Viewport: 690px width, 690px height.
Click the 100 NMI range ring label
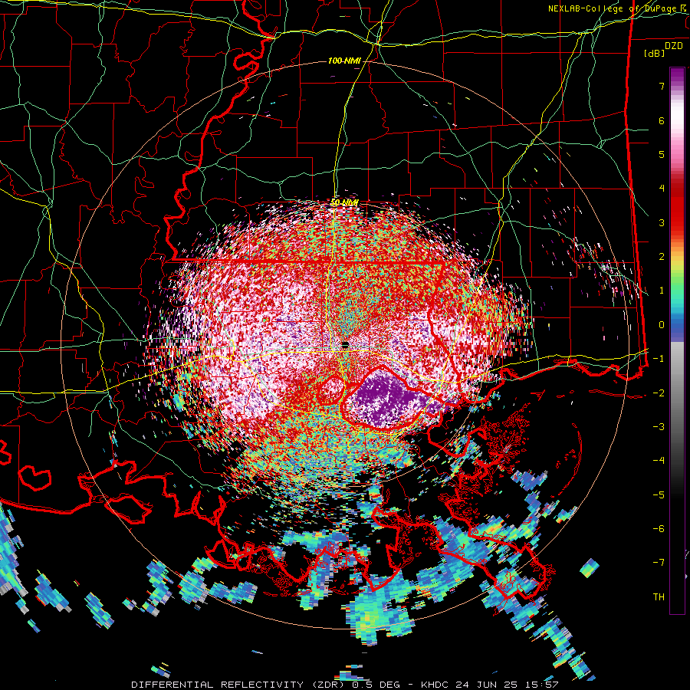pyautogui.click(x=344, y=61)
